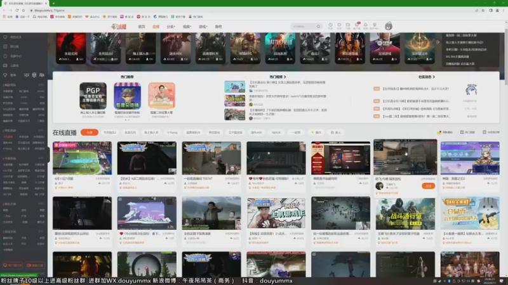Click the search magnifier icon
Image resolution: width=508 pixels, height=285 pixels.
tap(318, 27)
